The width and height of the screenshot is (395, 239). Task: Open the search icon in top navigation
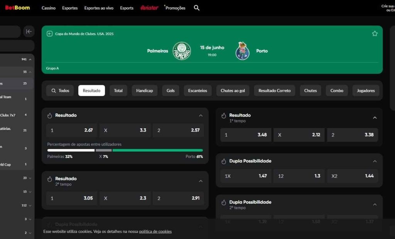pyautogui.click(x=197, y=7)
